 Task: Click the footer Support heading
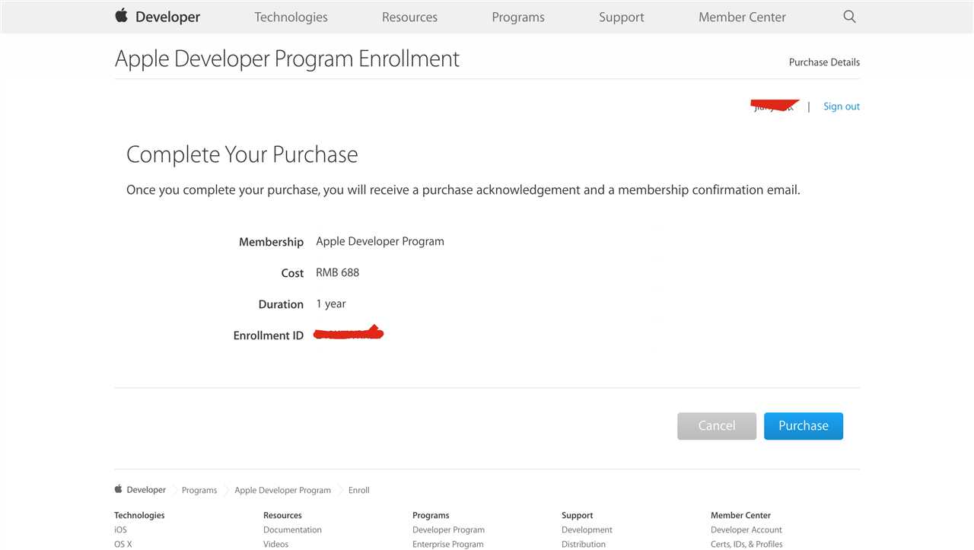coord(577,515)
